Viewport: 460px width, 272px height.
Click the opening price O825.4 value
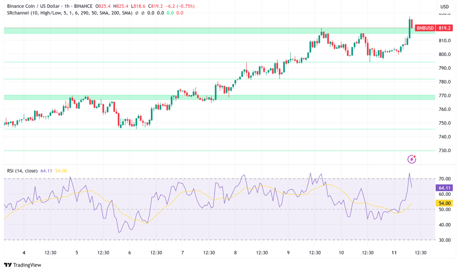[x=103, y=6]
